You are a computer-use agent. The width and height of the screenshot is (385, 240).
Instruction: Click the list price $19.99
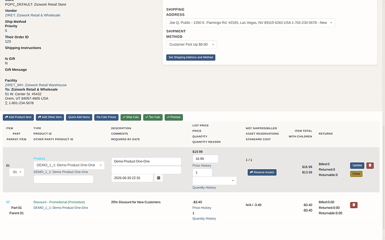198,152
